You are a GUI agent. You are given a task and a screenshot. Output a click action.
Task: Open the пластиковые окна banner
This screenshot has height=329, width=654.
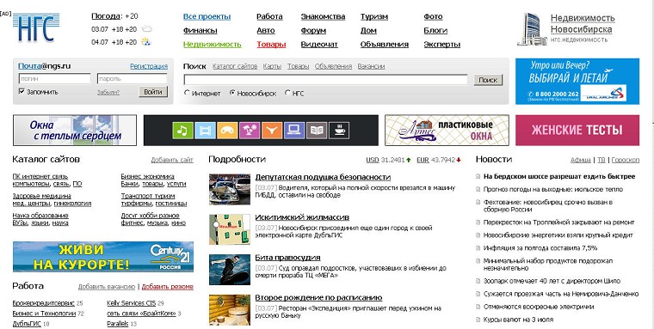pos(447,131)
